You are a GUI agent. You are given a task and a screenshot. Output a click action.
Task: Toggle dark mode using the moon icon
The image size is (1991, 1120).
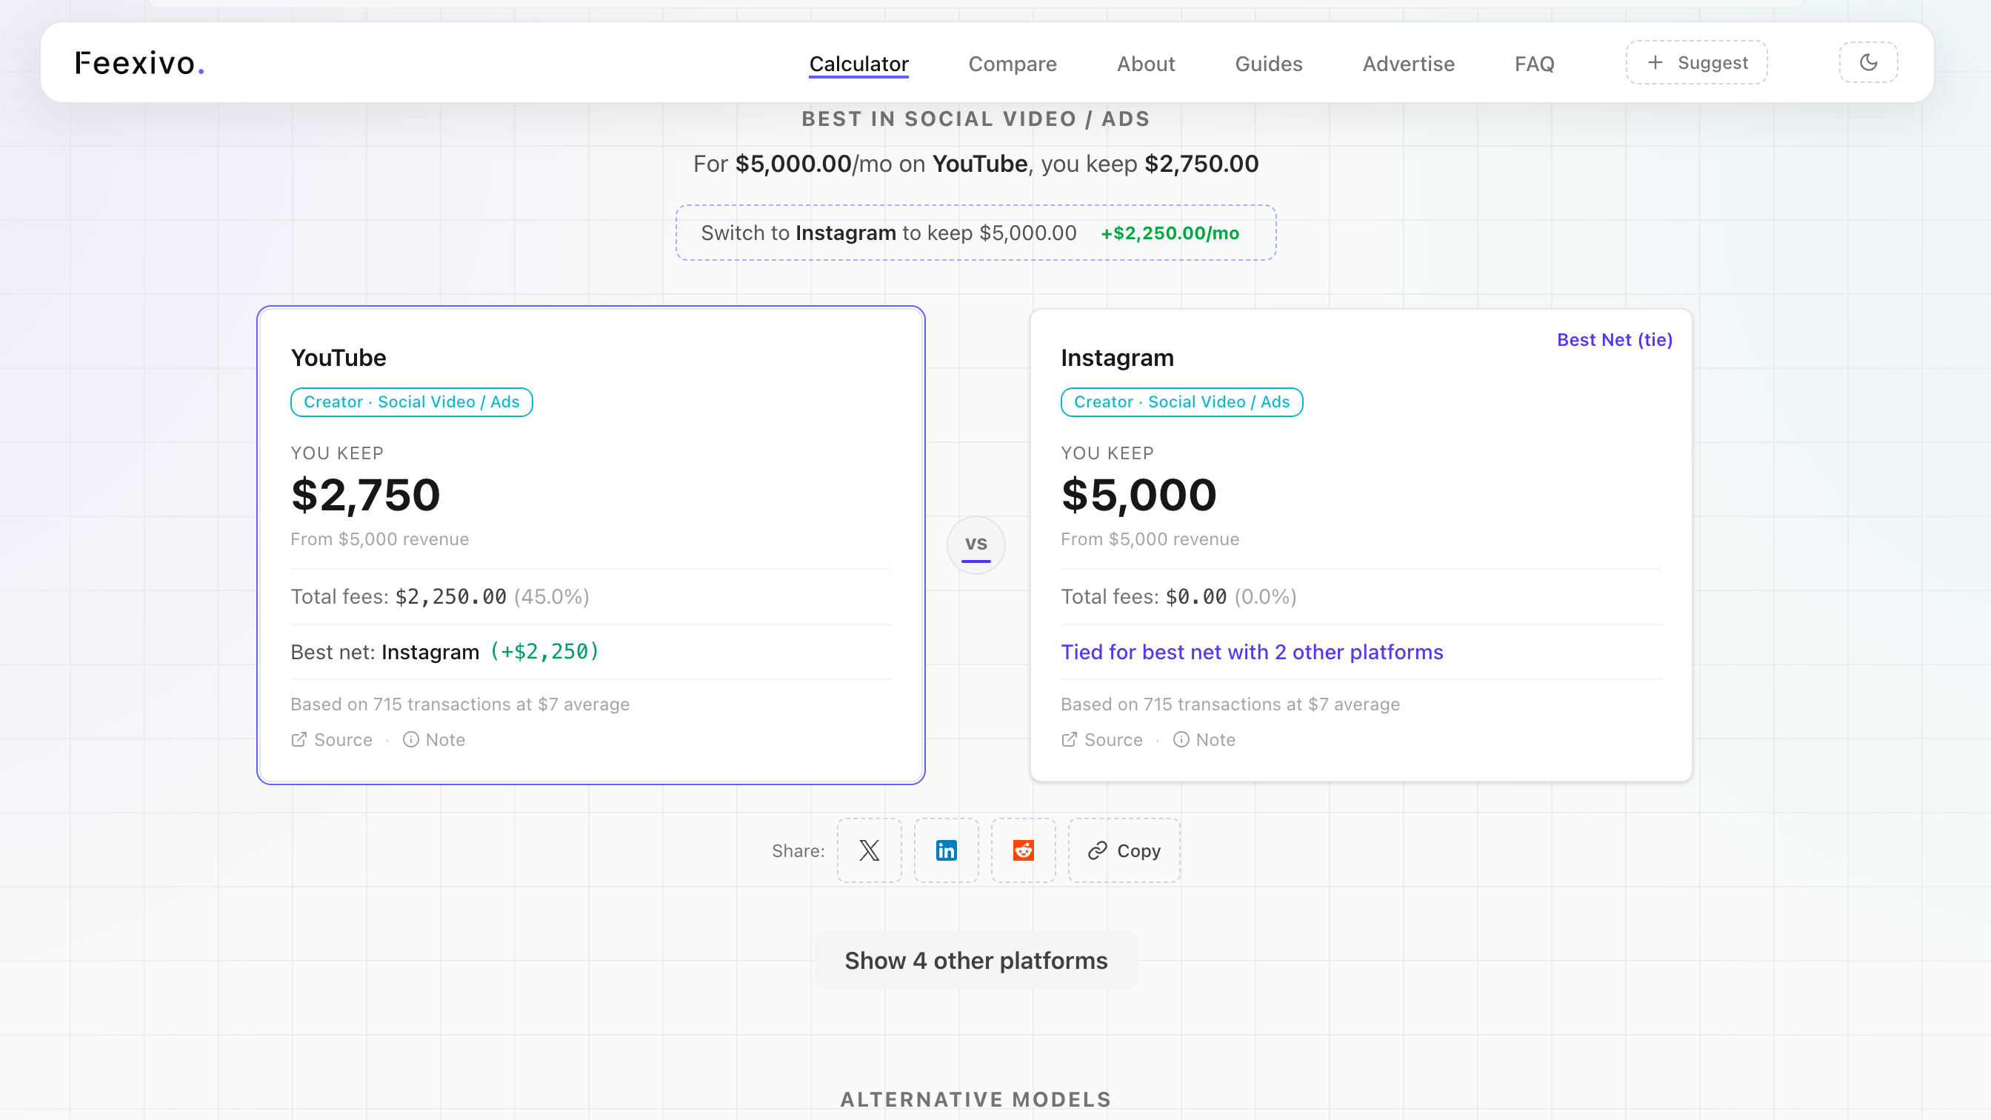coord(1869,63)
